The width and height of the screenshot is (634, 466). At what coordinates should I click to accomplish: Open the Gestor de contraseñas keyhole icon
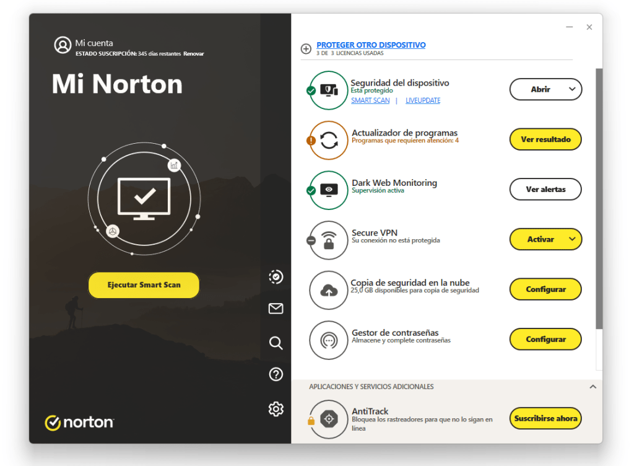[x=328, y=340]
